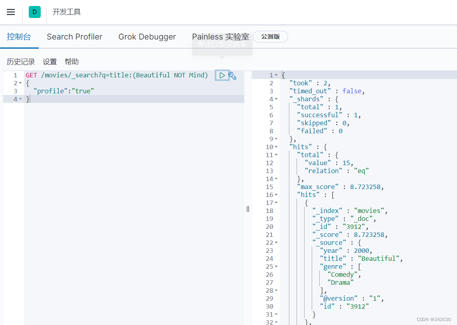Screen dimensions: 457x325
Task: Click the 公测版 beta badge
Action: 271,37
